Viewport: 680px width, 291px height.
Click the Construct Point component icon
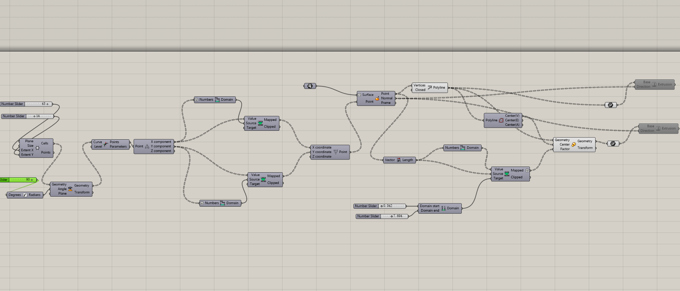[x=335, y=152]
